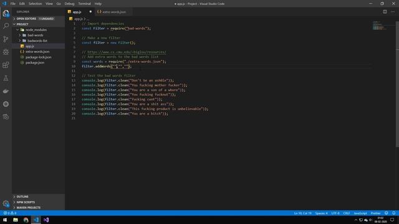Open Visual Studio (purple) from the taskbar

(46, 220)
